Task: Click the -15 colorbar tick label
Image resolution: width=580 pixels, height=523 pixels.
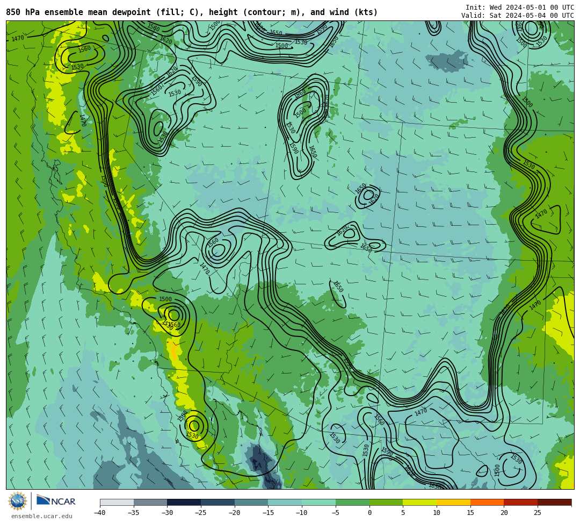Action: [x=268, y=513]
